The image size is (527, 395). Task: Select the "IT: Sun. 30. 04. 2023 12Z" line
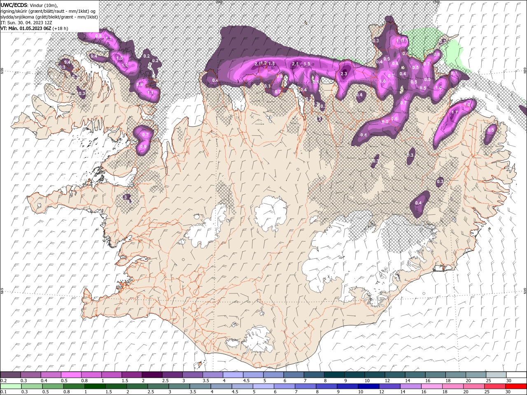pyautogui.click(x=26, y=23)
